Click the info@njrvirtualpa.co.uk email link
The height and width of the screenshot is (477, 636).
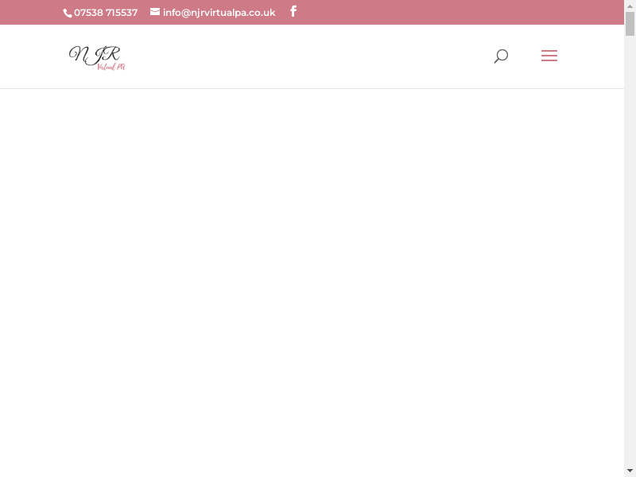coord(219,13)
